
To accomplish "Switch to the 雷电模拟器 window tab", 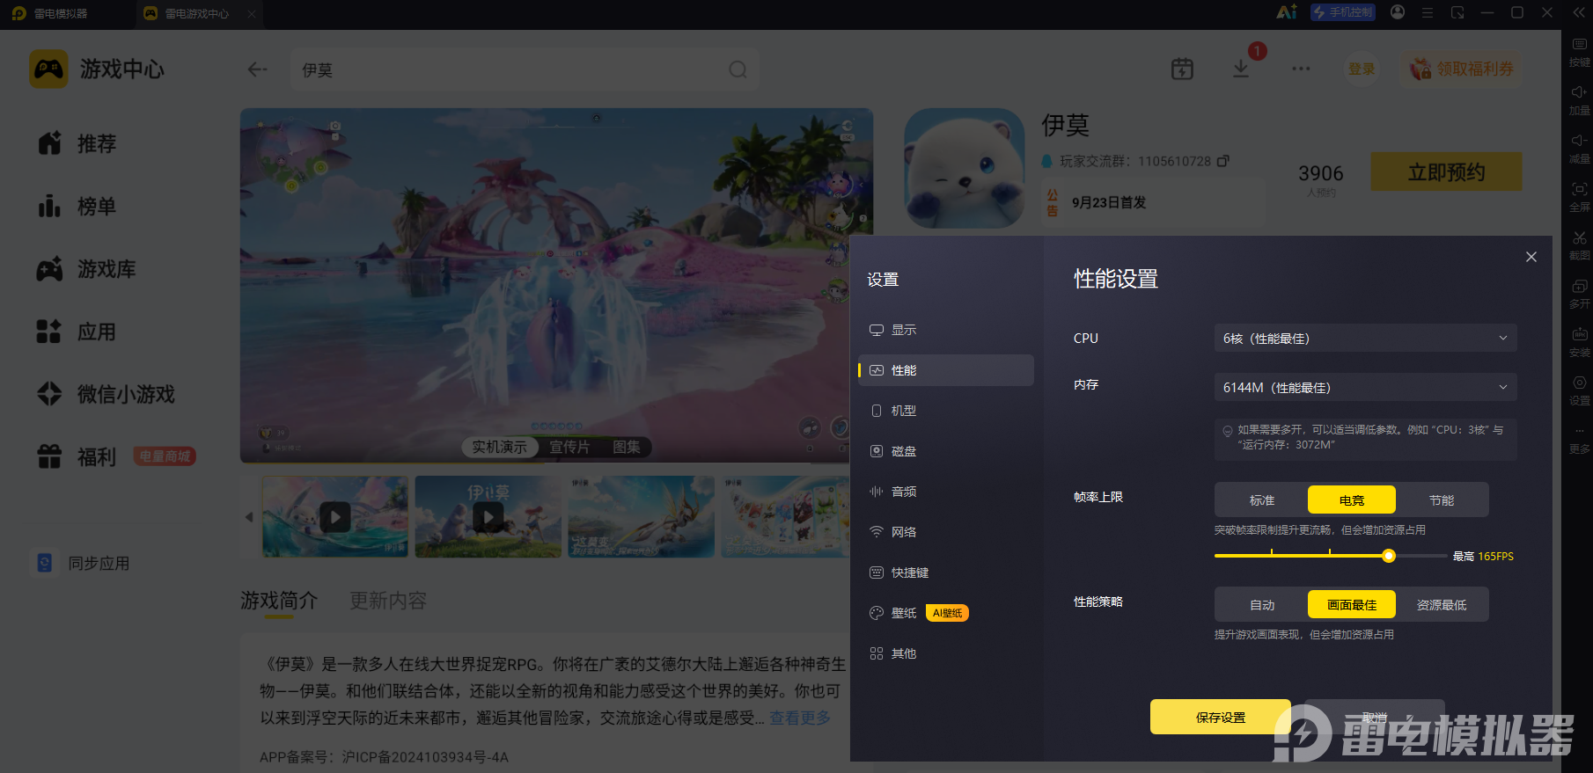I will [x=68, y=13].
